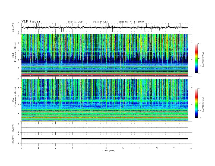Click the "Time (min)" x-axis label
The width and height of the screenshot is (215, 166).
tap(109, 151)
